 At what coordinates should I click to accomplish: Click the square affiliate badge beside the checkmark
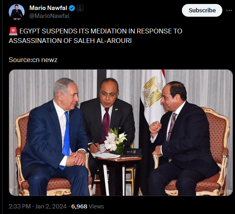(x=80, y=8)
